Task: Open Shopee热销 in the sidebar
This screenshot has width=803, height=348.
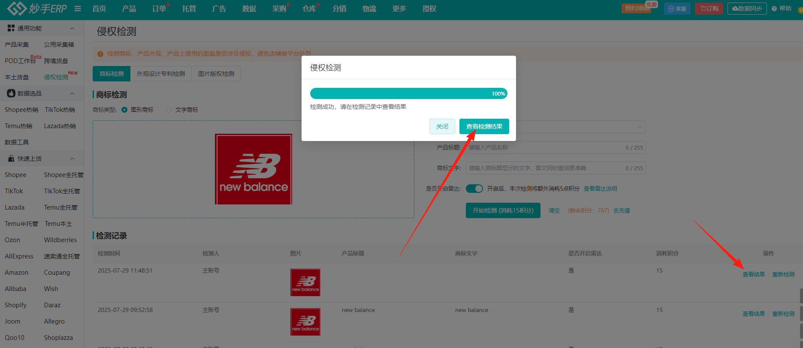Action: tap(21, 110)
